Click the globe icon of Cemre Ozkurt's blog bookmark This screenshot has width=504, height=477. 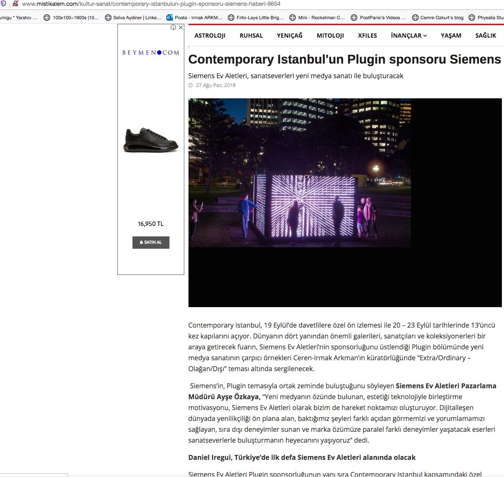415,18
